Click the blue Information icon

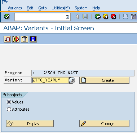(x=33, y=39)
